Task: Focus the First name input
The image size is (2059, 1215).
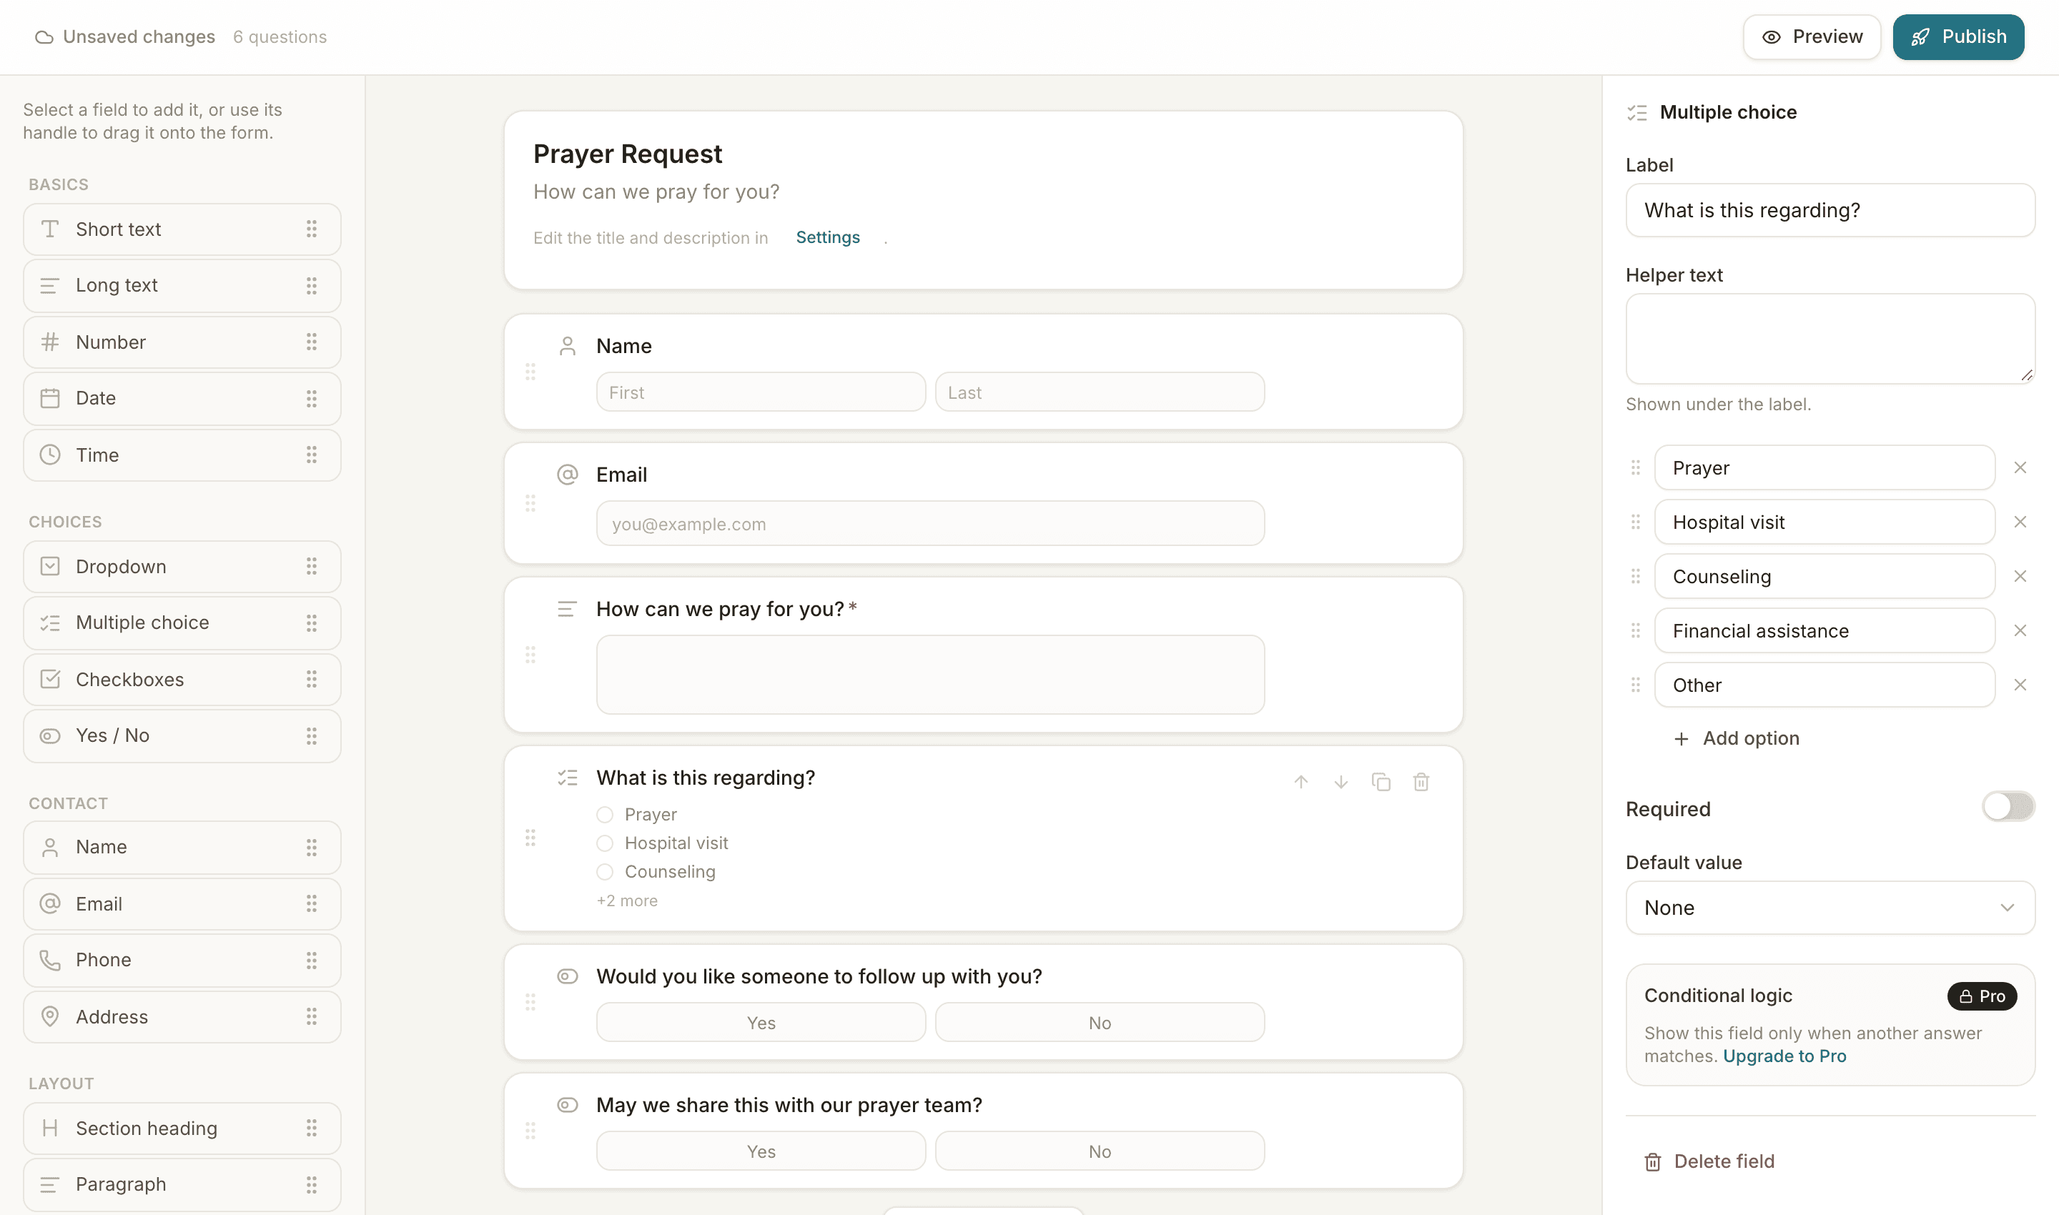Action: (761, 392)
